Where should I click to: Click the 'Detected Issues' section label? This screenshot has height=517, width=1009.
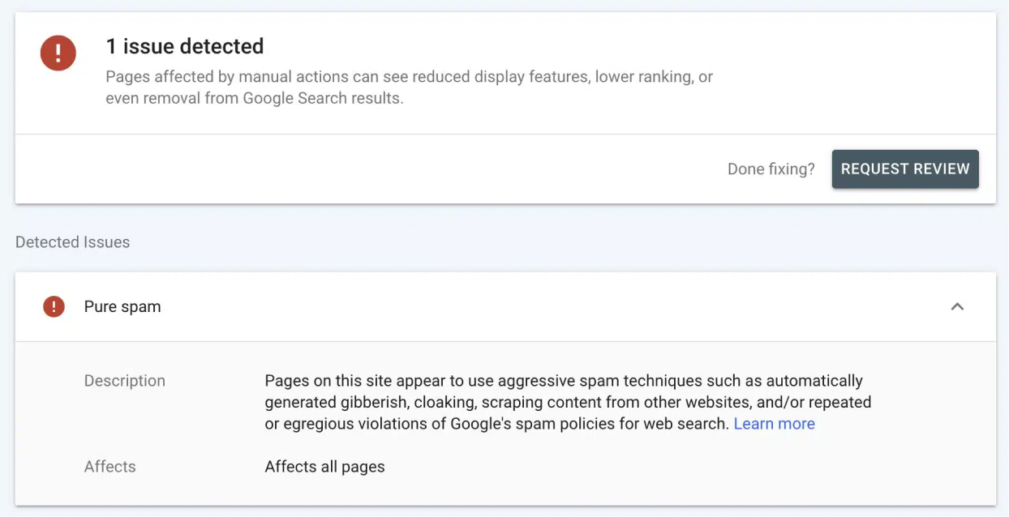72,242
